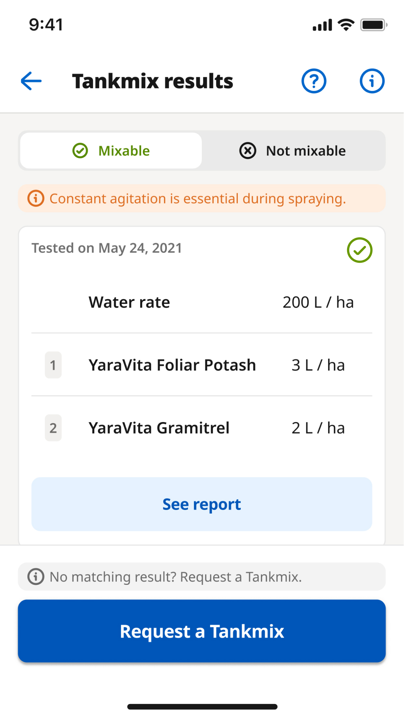Tap the back arrow icon
Screen dimensions: 404x719
tap(31, 81)
